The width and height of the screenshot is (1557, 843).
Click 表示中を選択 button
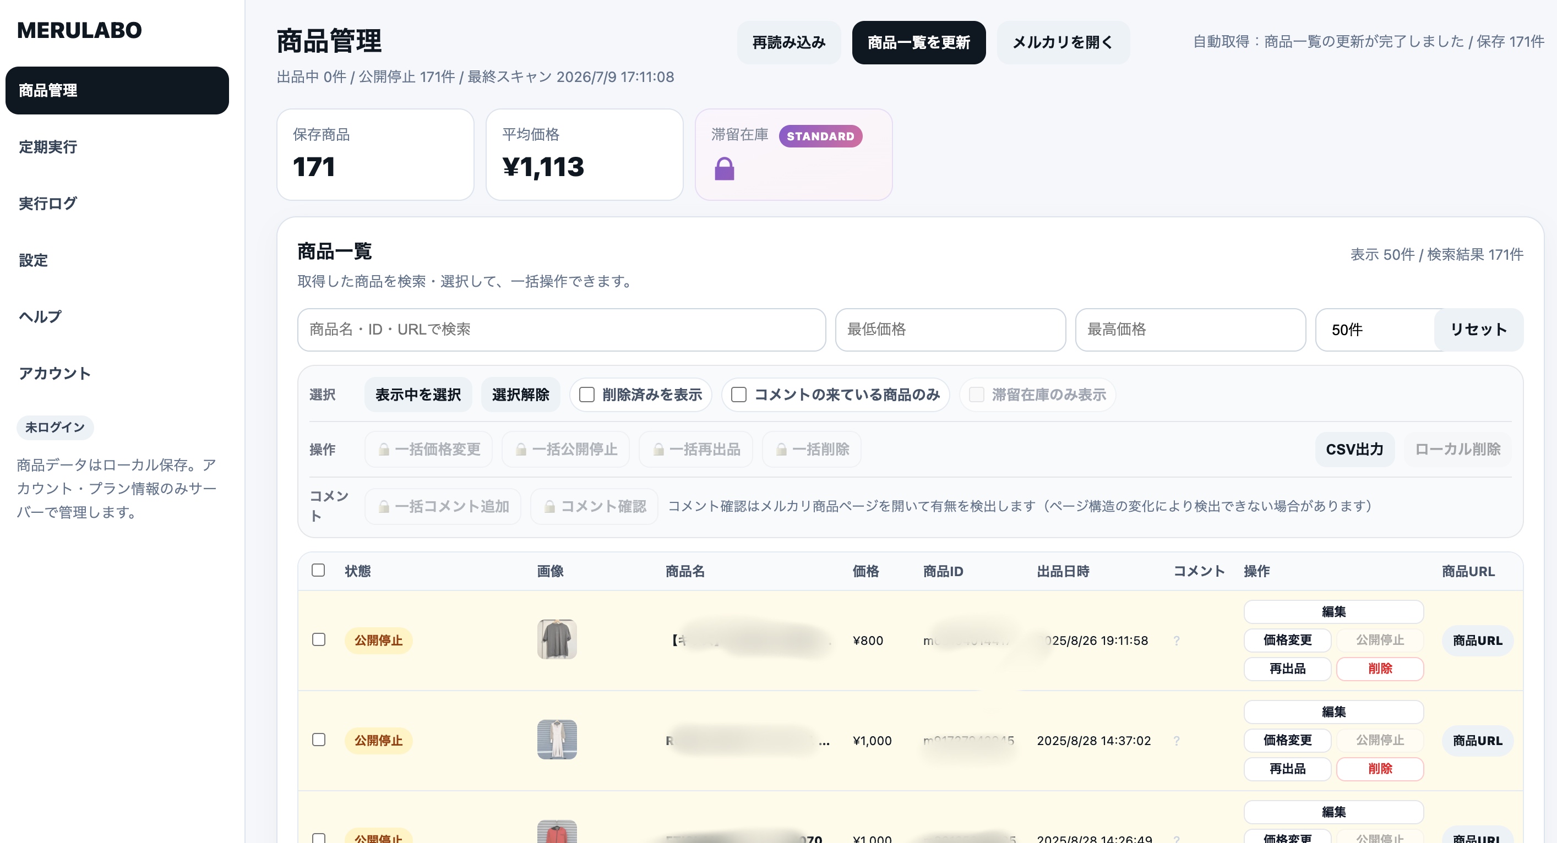coord(418,395)
